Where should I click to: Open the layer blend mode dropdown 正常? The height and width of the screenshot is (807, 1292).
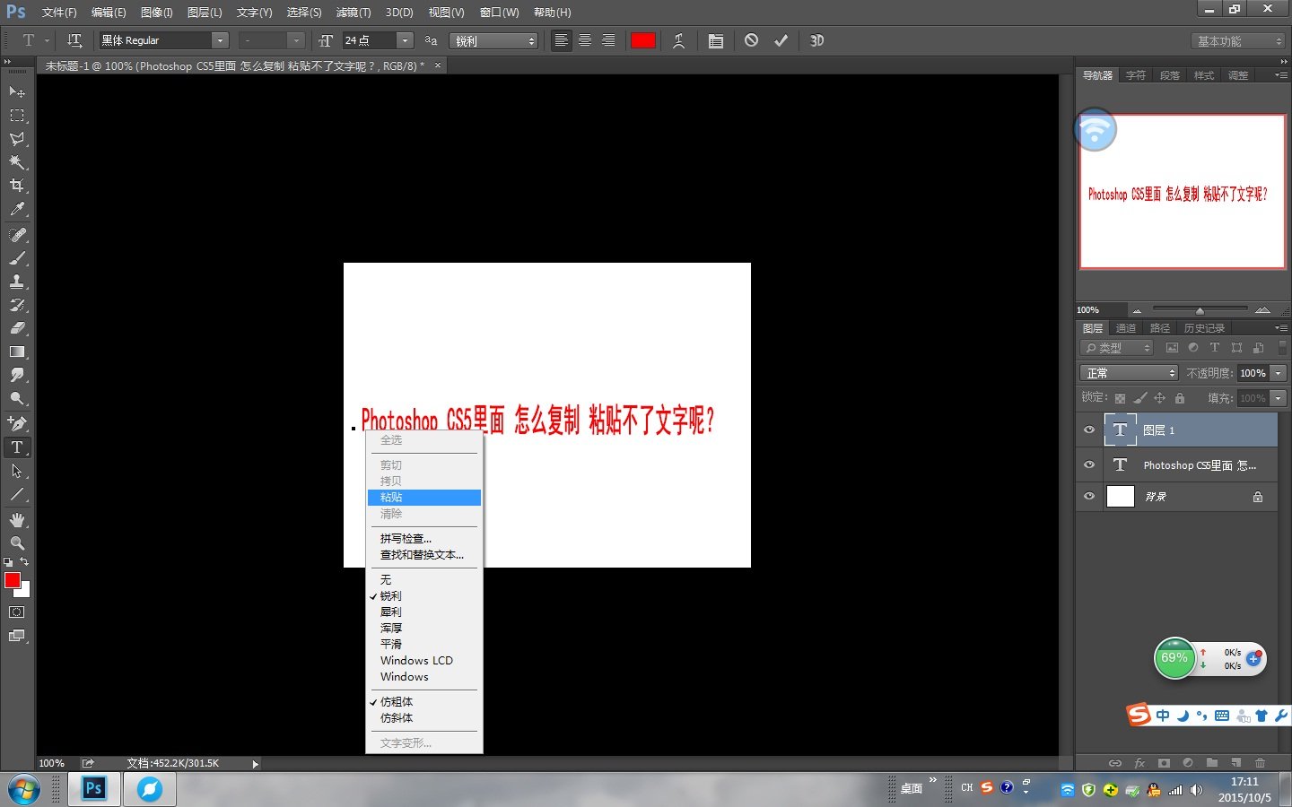click(x=1128, y=372)
